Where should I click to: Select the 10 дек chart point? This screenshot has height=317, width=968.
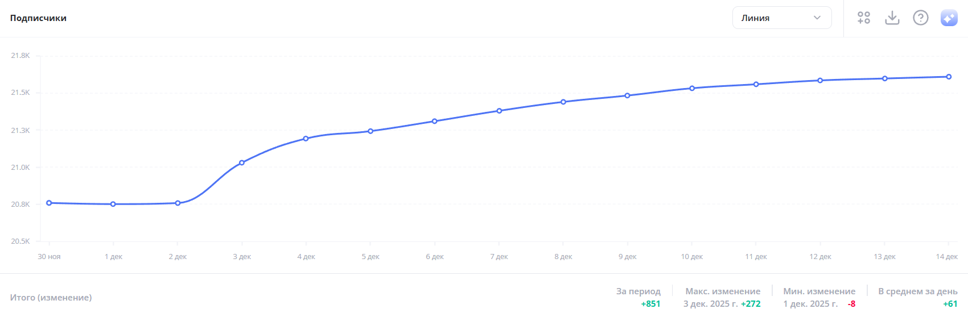coord(692,89)
